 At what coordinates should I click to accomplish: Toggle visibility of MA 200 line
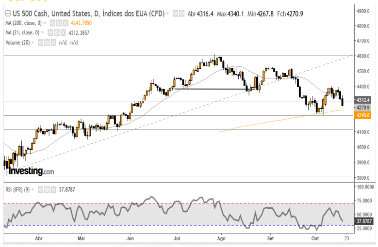[x=52, y=23]
